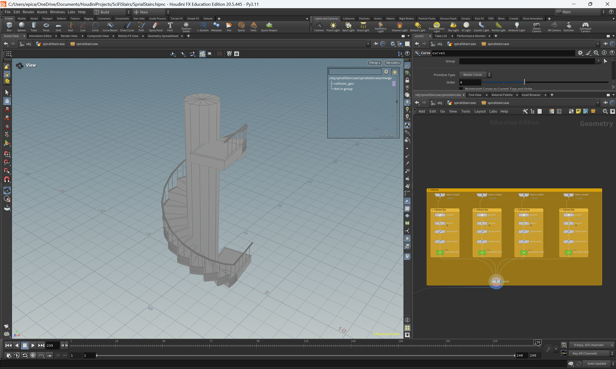Open the Key All Channels dropdown
616x369 pixels.
[x=592, y=353]
